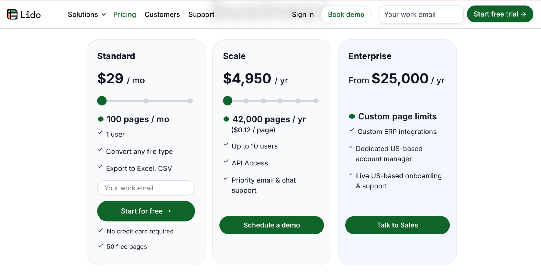This screenshot has width=541, height=277.
Task: Open the Support link
Action: click(201, 14)
